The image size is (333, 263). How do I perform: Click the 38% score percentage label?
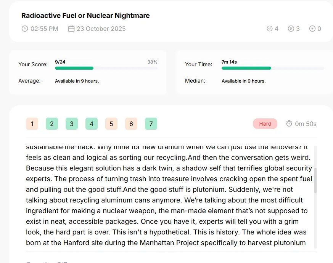point(152,62)
